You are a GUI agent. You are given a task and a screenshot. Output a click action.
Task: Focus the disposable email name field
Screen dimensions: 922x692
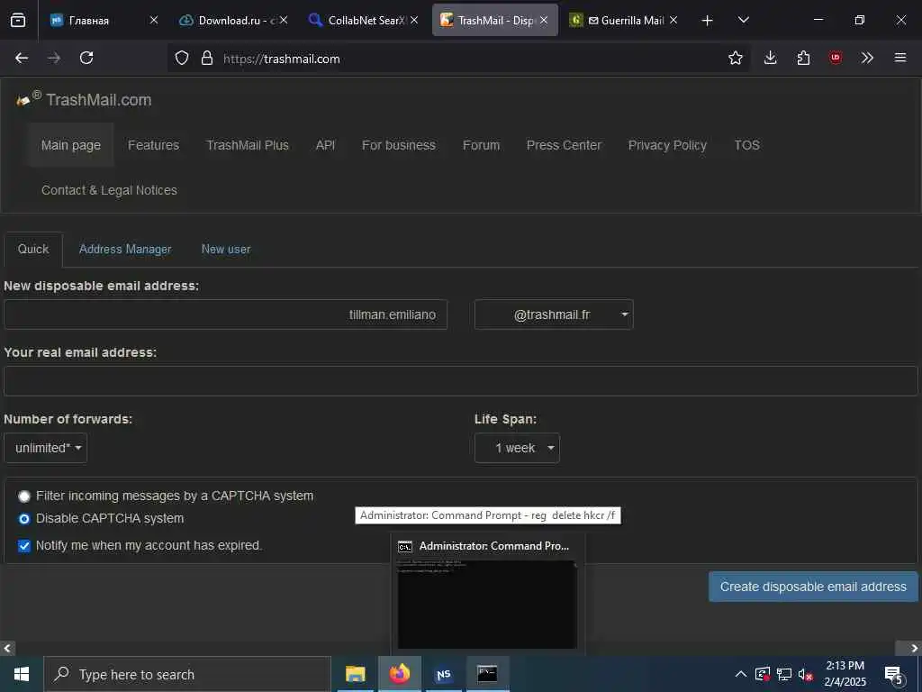pyautogui.click(x=225, y=314)
